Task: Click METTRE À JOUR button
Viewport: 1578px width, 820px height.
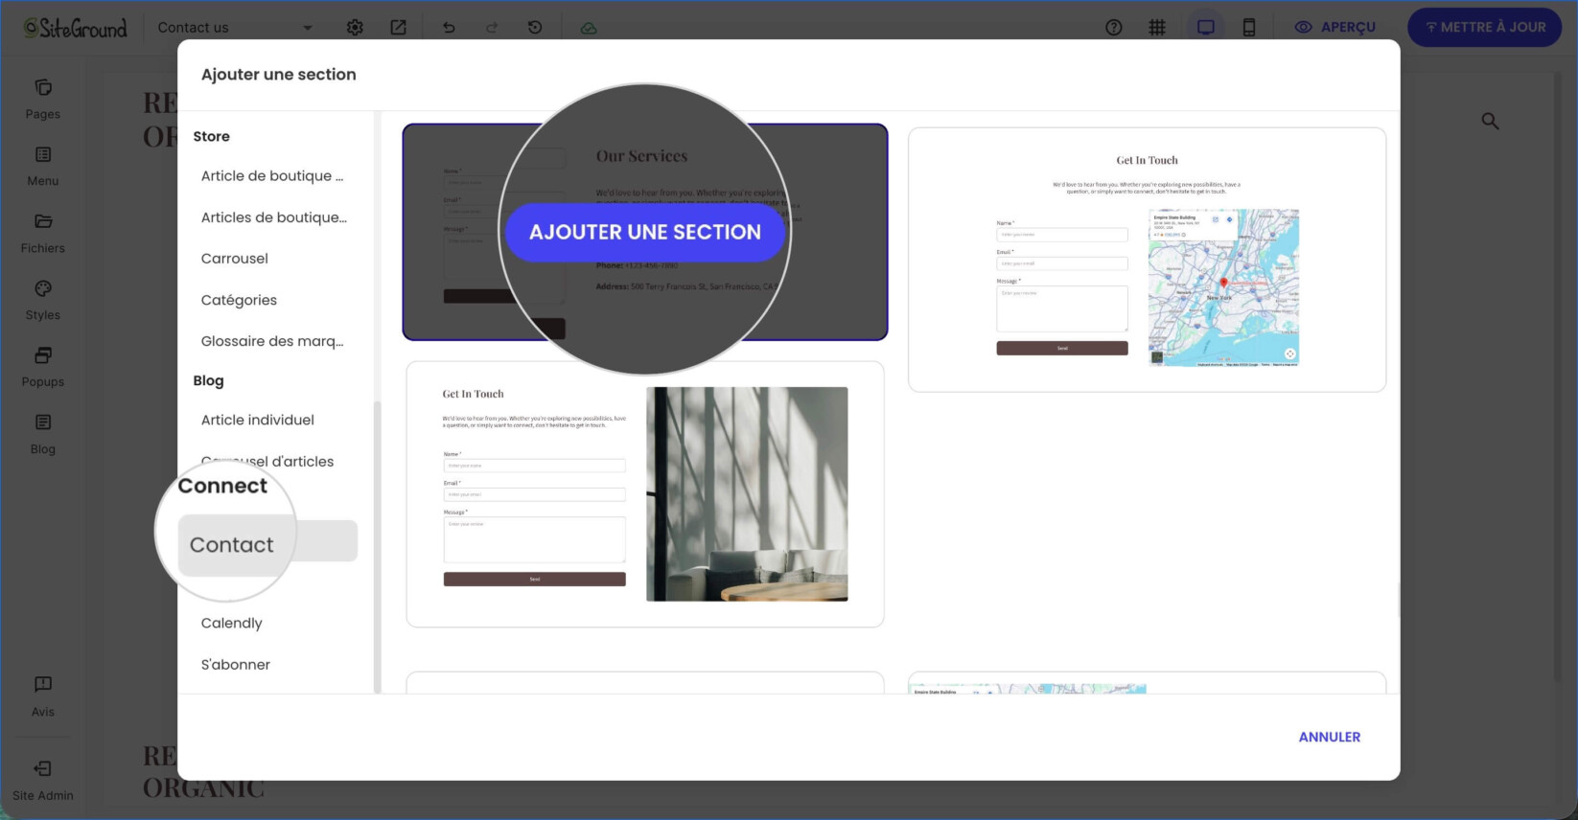Action: coord(1484,28)
